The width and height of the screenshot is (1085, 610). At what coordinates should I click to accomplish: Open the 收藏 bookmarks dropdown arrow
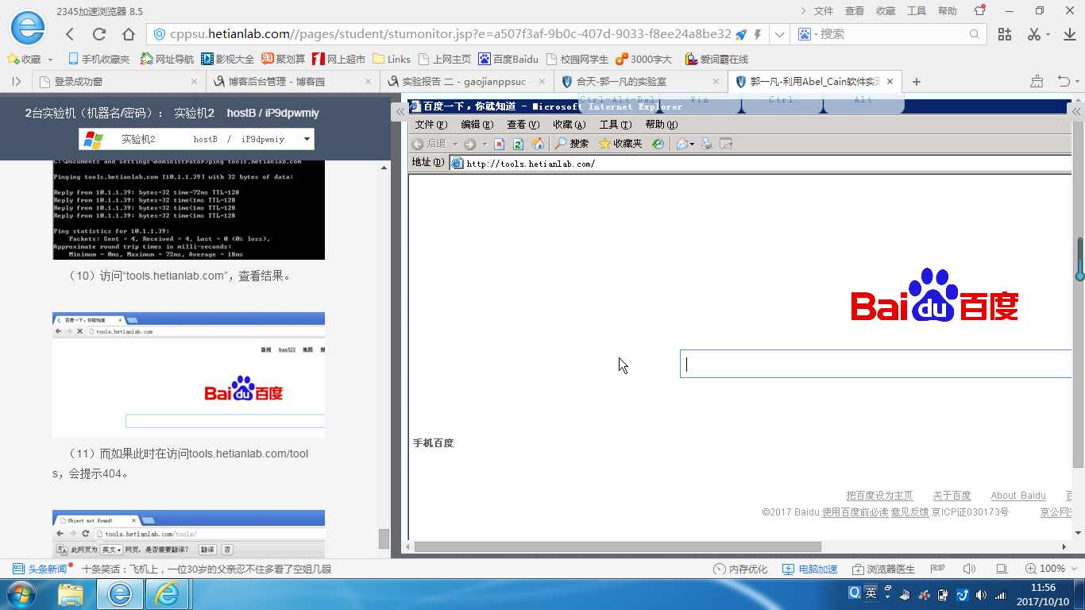click(x=50, y=60)
